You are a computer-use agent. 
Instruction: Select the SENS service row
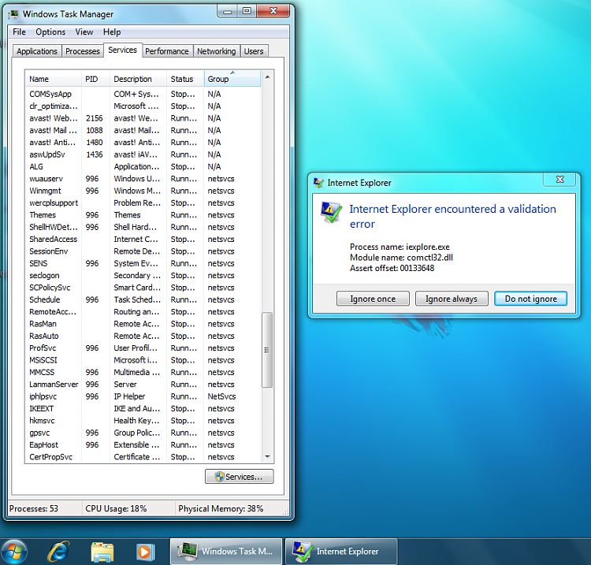click(143, 263)
